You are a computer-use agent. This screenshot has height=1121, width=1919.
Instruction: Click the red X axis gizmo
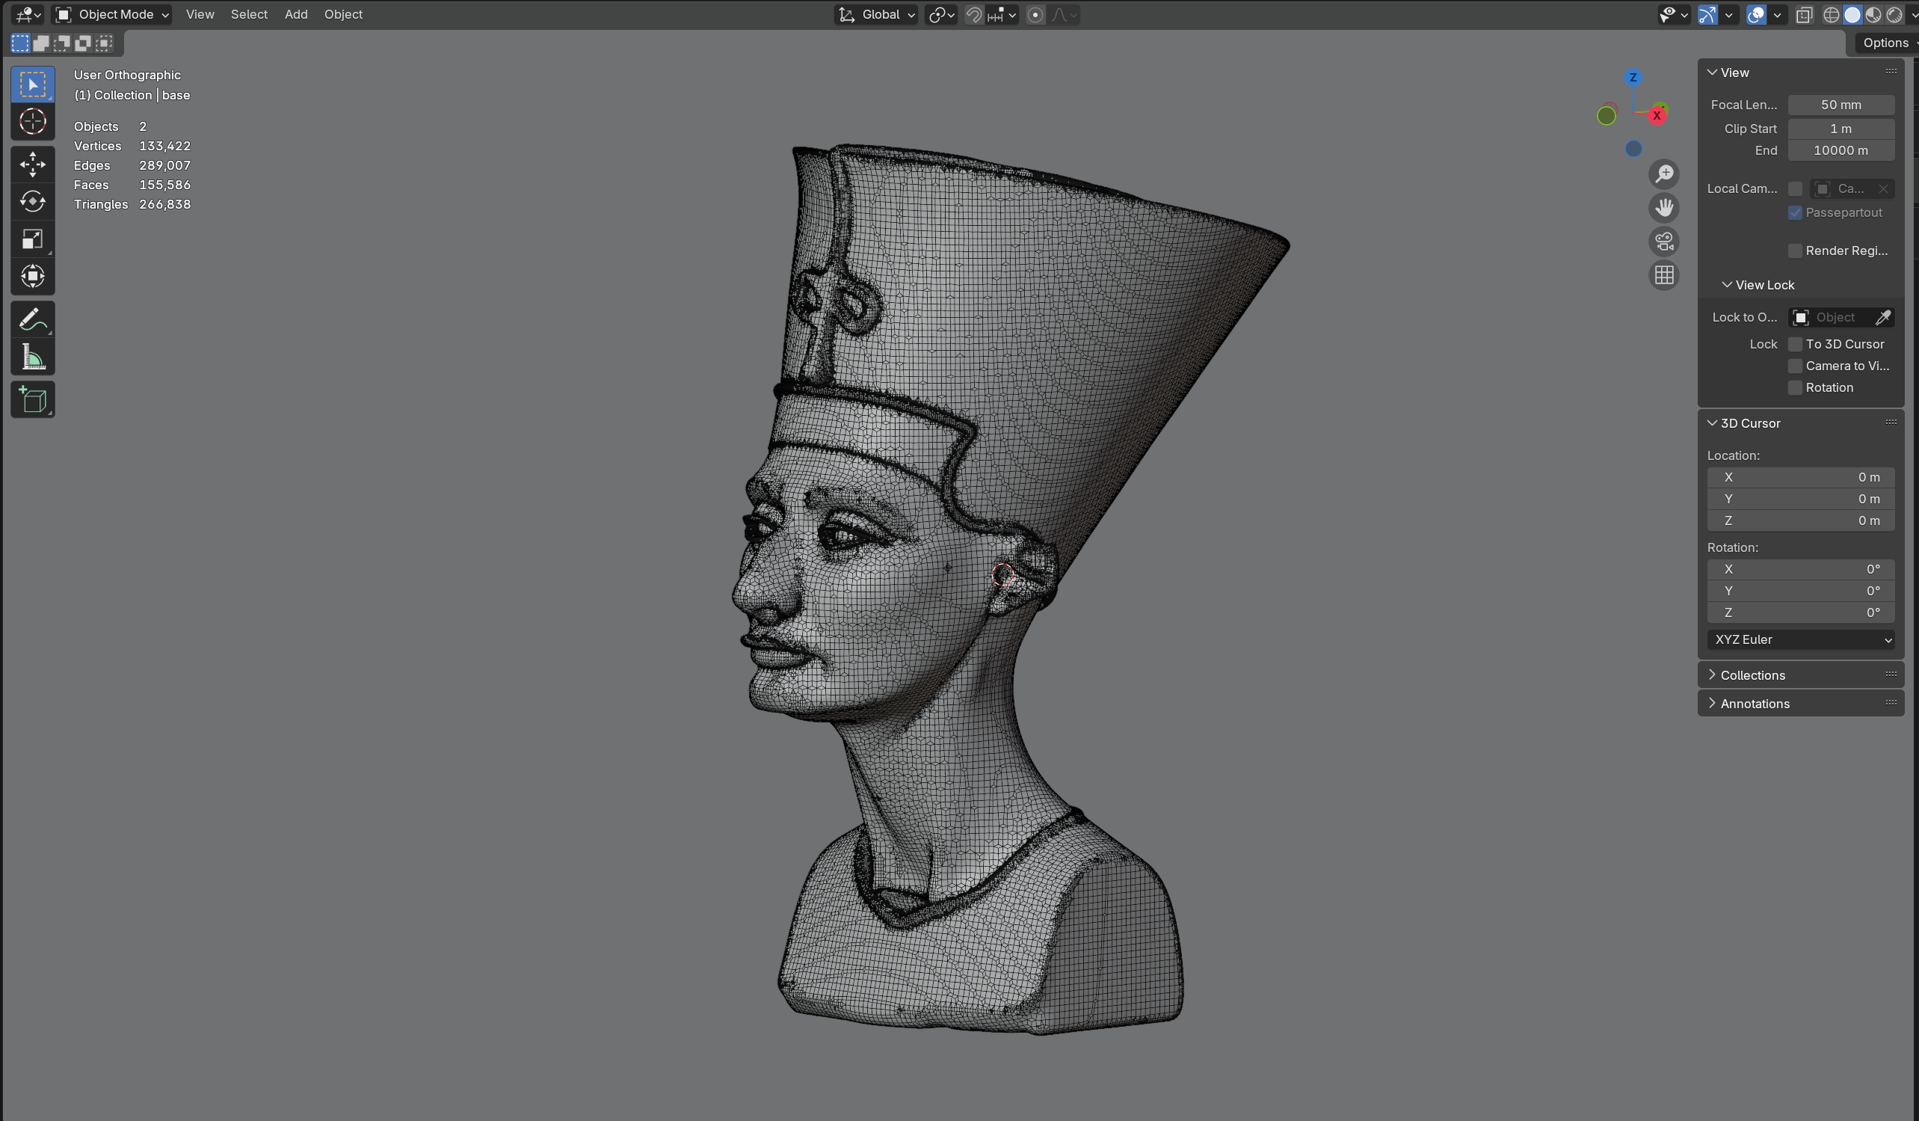[x=1657, y=116]
